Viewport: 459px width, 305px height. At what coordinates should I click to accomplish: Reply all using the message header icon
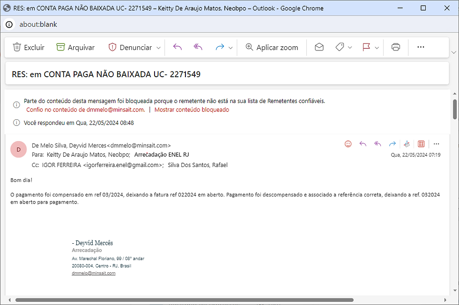click(x=378, y=144)
